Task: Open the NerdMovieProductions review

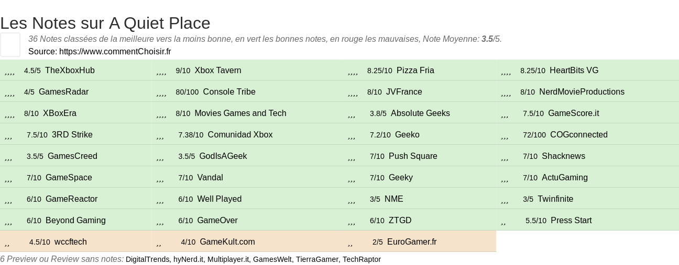Action: coord(582,92)
